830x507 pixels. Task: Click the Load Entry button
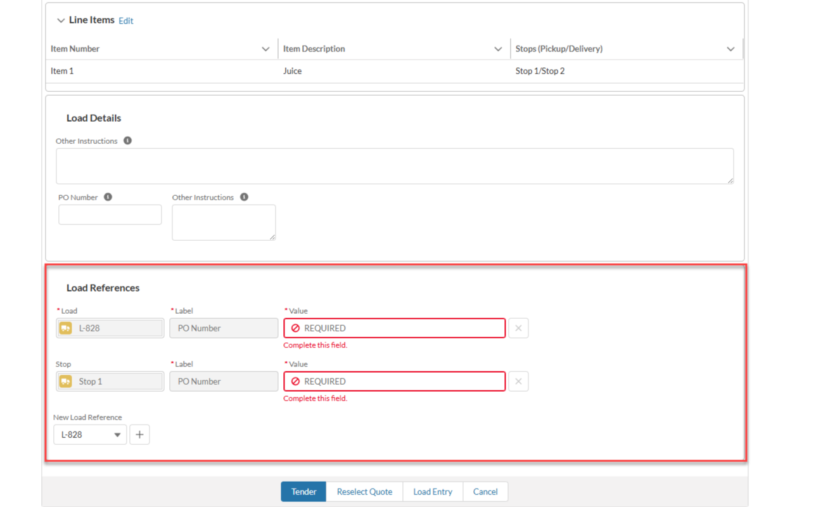pyautogui.click(x=433, y=492)
